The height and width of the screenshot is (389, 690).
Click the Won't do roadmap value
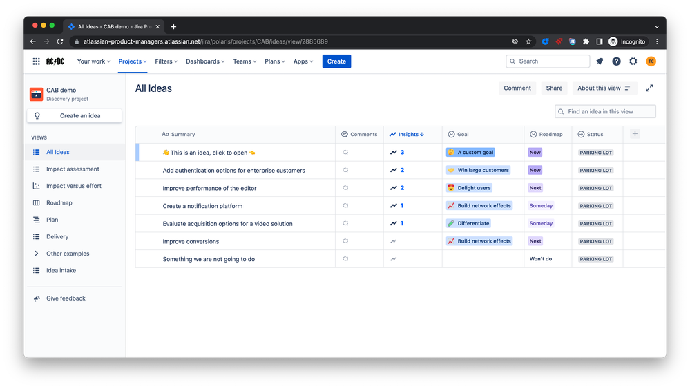click(x=540, y=259)
